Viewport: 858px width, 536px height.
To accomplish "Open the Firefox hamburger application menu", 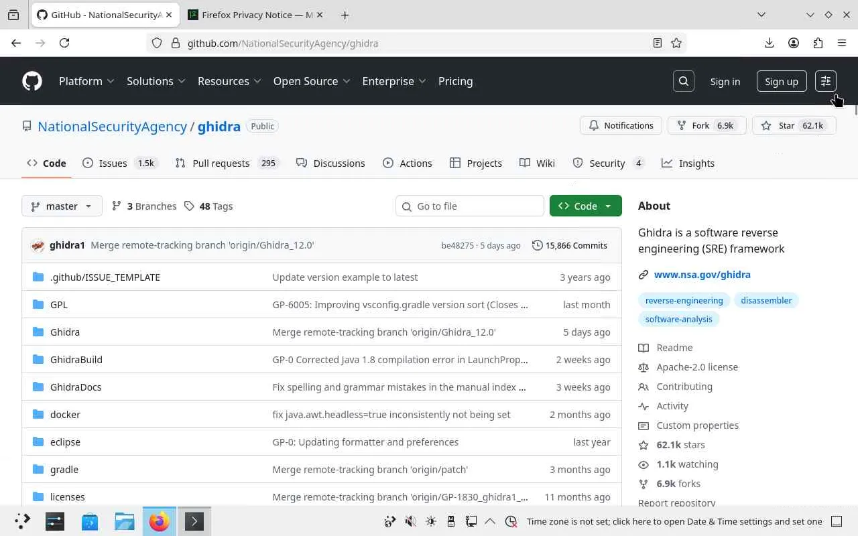I will pos(842,43).
